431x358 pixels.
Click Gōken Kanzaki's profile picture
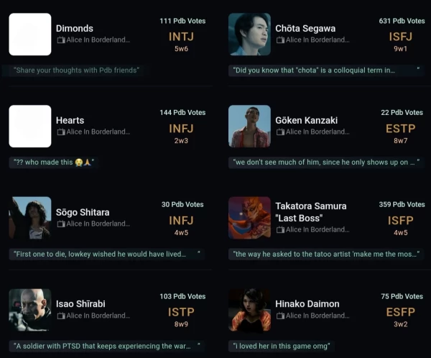pyautogui.click(x=249, y=127)
